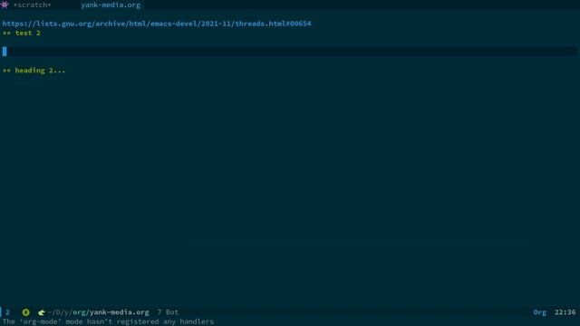This screenshot has height=326, width=580.
Task: Switch to the *scratch* tab
Action: coord(33,5)
